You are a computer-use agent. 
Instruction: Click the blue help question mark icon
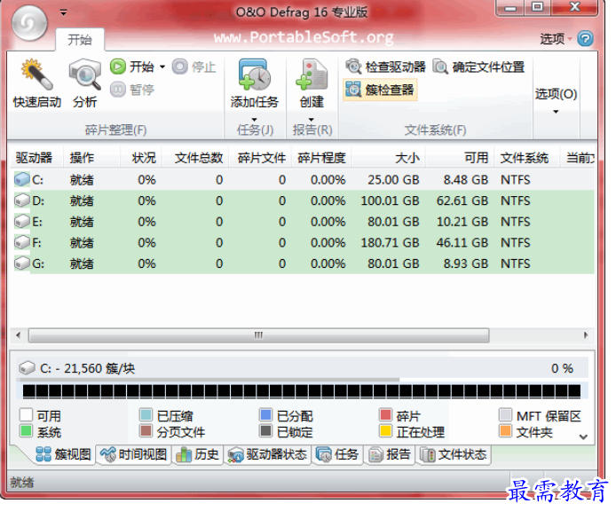[x=585, y=38]
